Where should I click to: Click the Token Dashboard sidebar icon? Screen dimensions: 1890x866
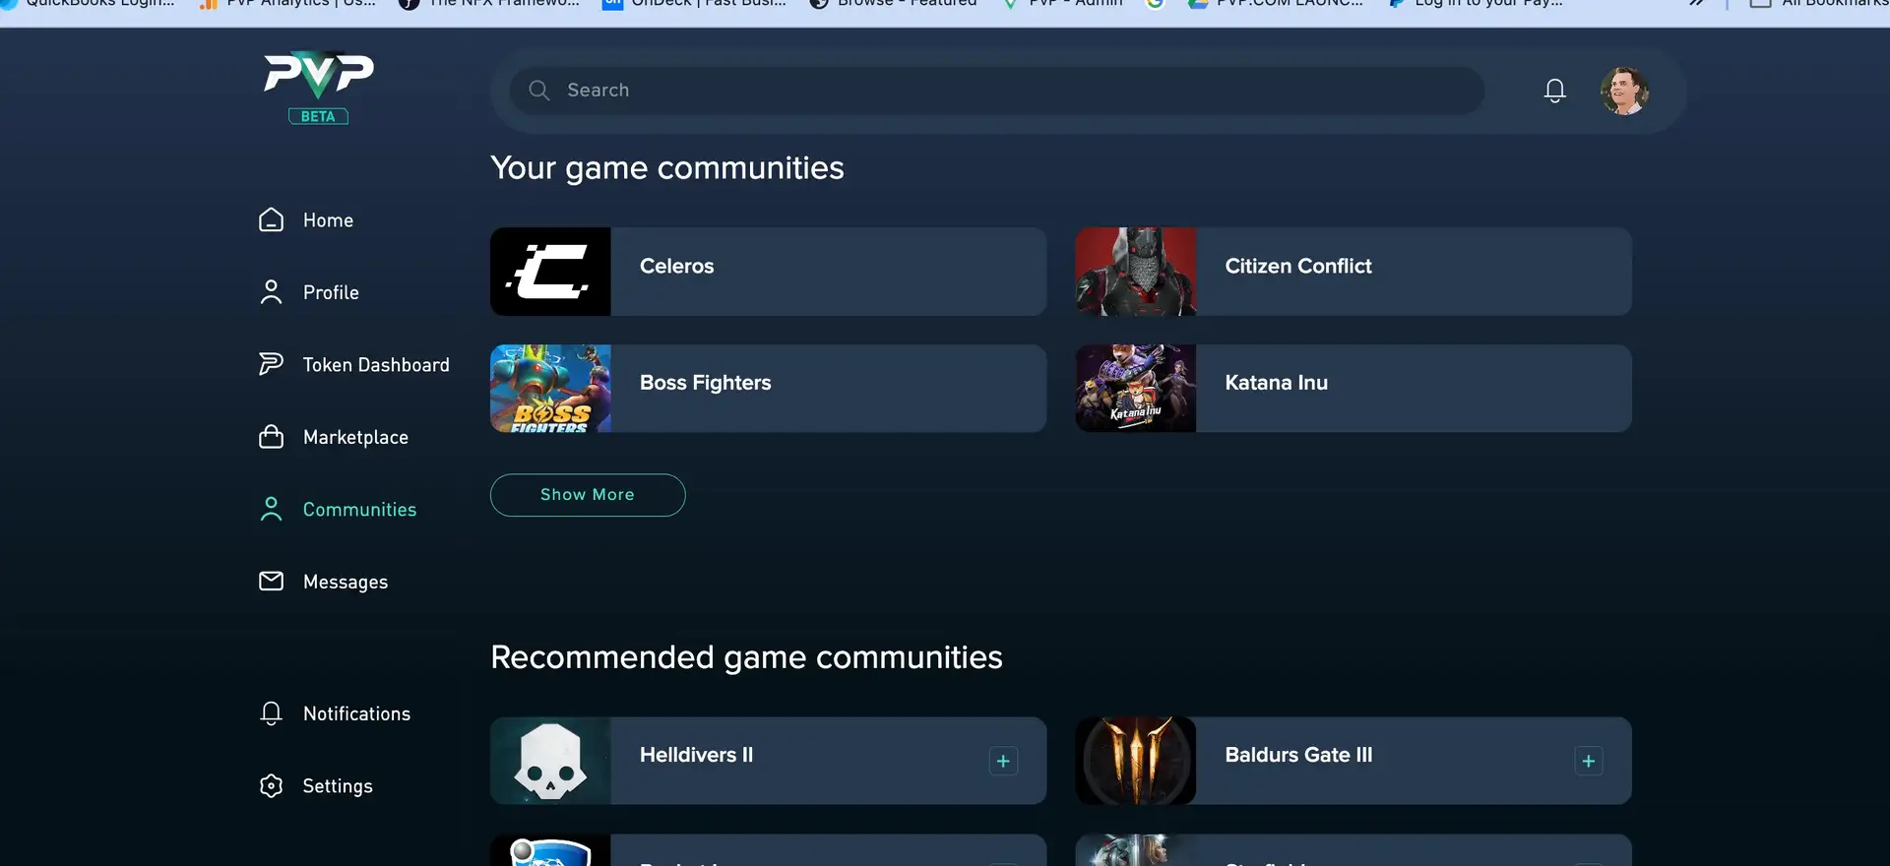(x=271, y=364)
